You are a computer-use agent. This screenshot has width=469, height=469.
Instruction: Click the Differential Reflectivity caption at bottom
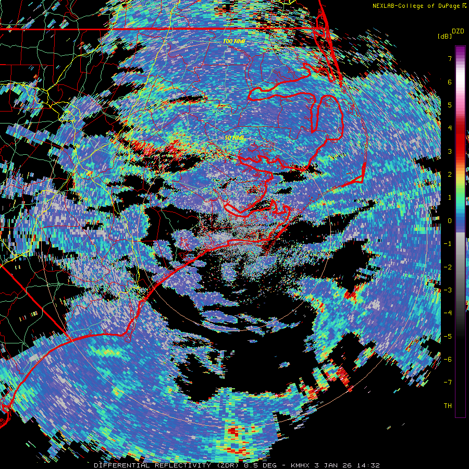pyautogui.click(x=237, y=465)
